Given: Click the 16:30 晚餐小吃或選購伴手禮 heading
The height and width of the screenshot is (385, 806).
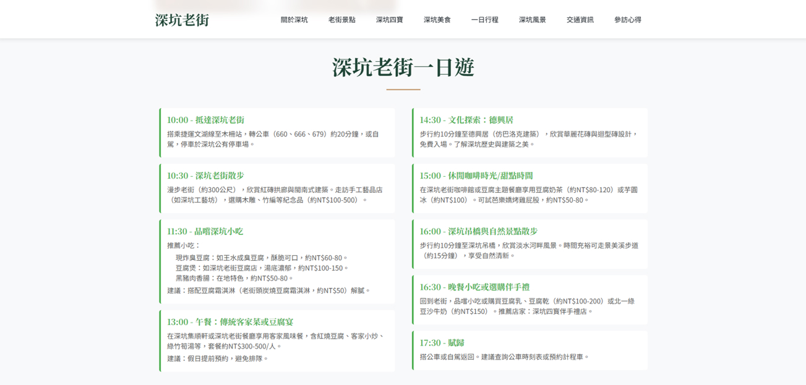Looking at the screenshot, I should [x=474, y=287].
